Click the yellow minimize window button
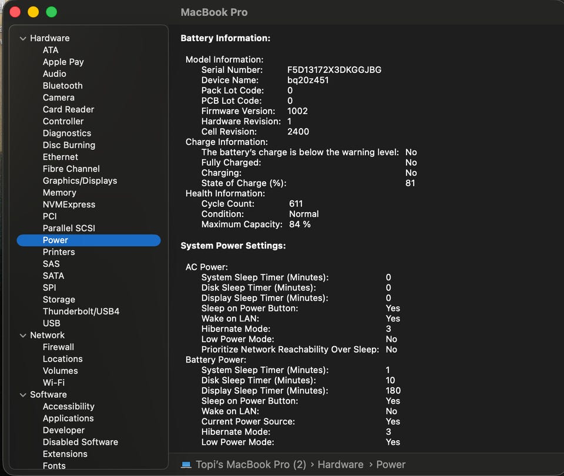Screen dimensions: 564x476 [33, 12]
